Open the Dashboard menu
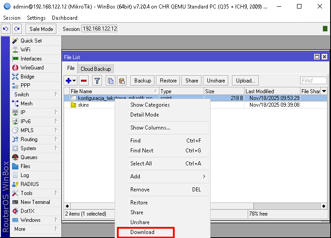 (64, 18)
